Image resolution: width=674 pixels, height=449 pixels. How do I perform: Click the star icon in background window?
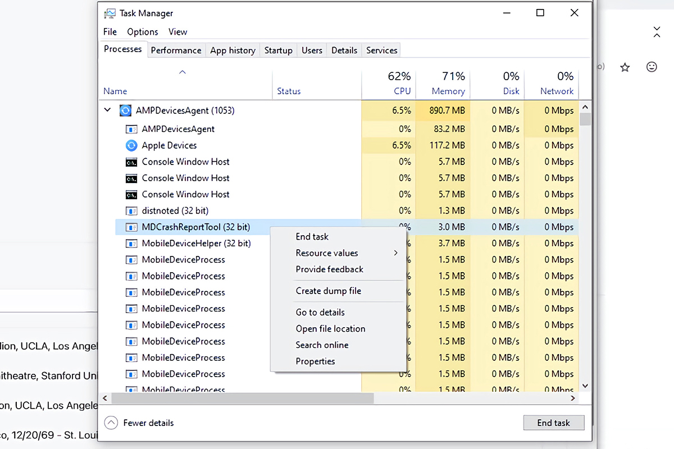(x=625, y=67)
